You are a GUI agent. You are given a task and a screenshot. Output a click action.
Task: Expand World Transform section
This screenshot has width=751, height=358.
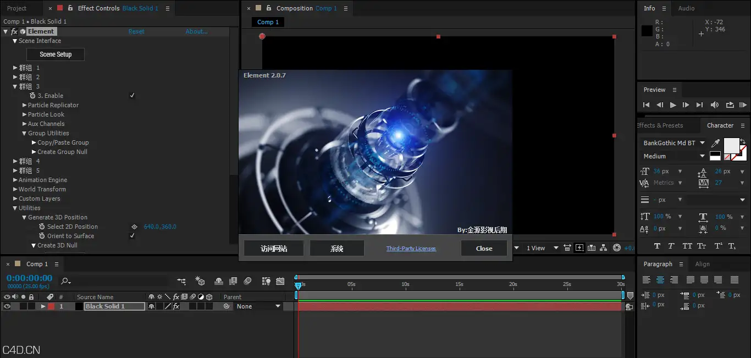pyautogui.click(x=15, y=189)
